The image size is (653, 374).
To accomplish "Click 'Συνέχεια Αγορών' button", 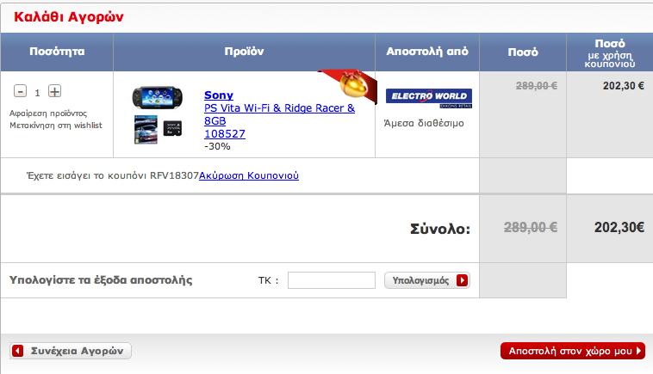I will click(71, 351).
